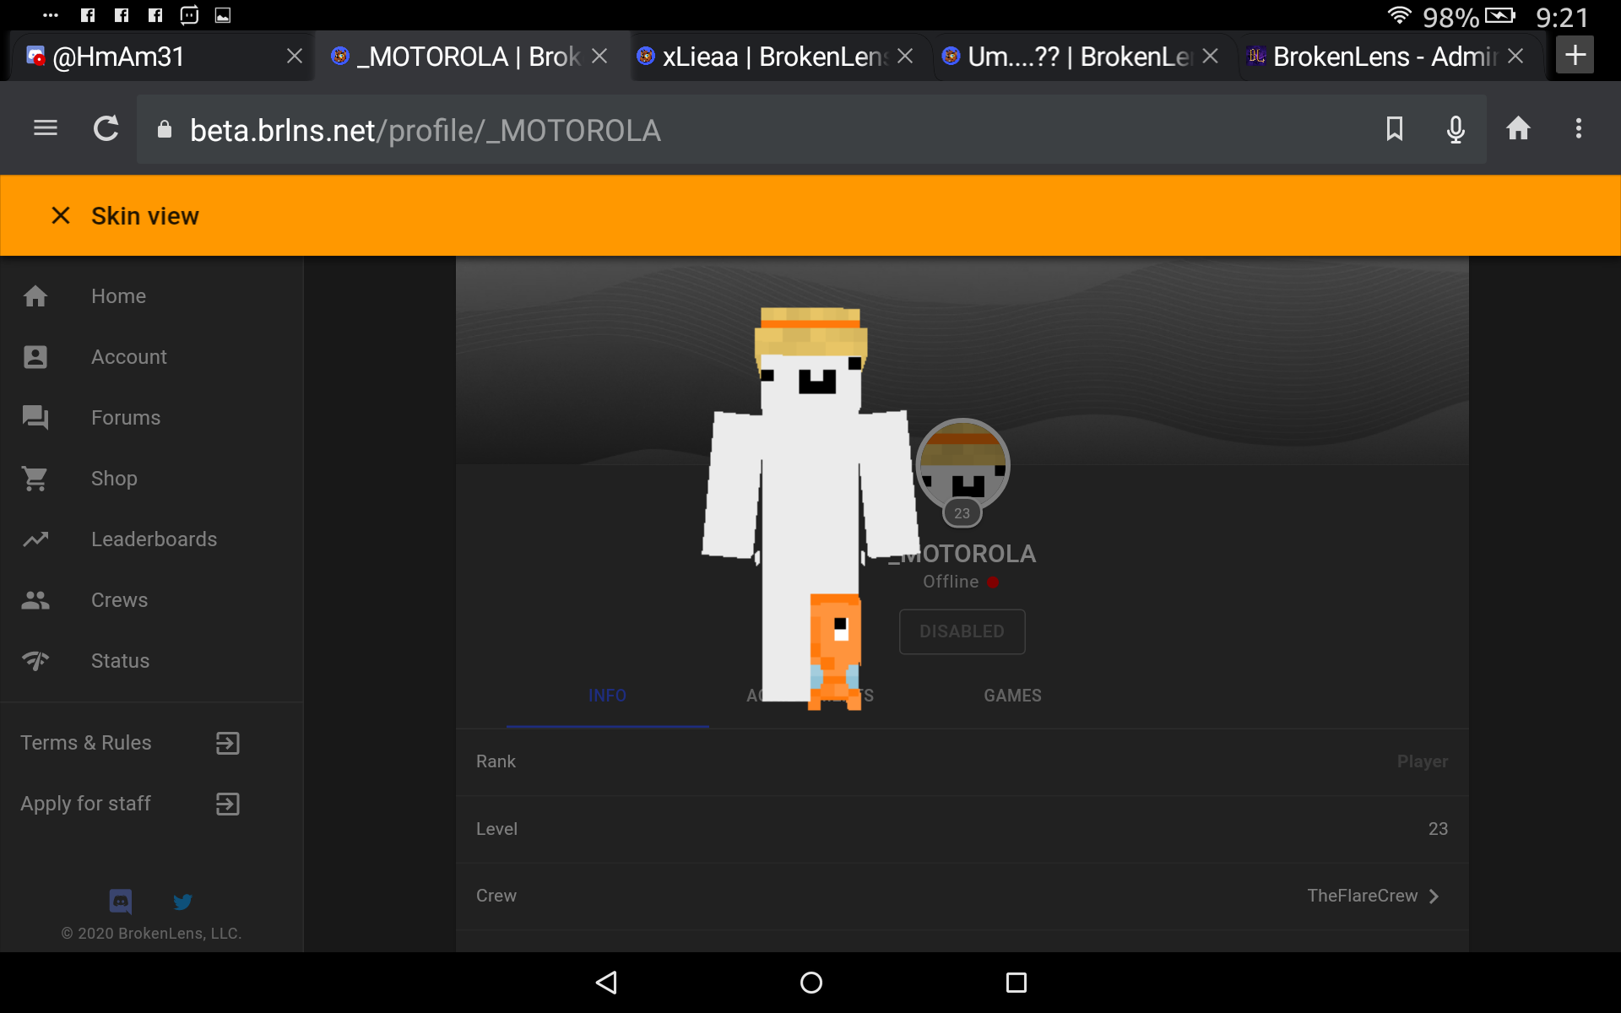
Task: Tap the Wi-Fi status icon
Action: (1399, 15)
